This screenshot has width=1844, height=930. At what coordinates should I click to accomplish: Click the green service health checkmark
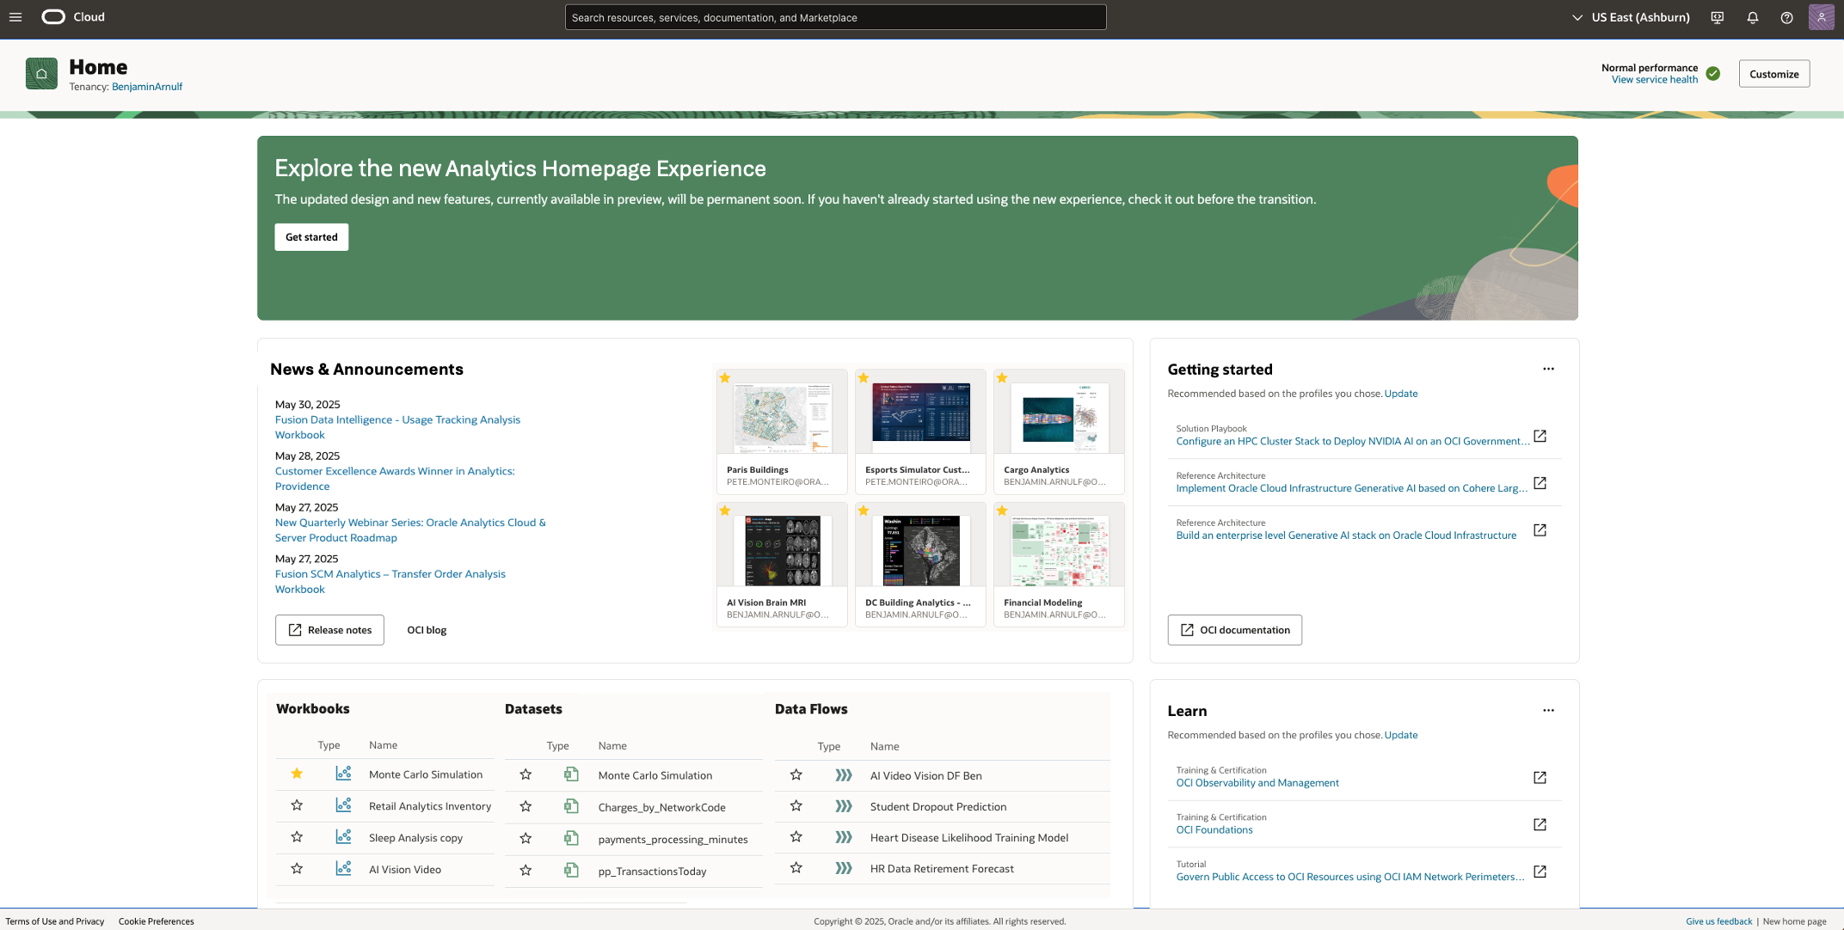pos(1712,74)
